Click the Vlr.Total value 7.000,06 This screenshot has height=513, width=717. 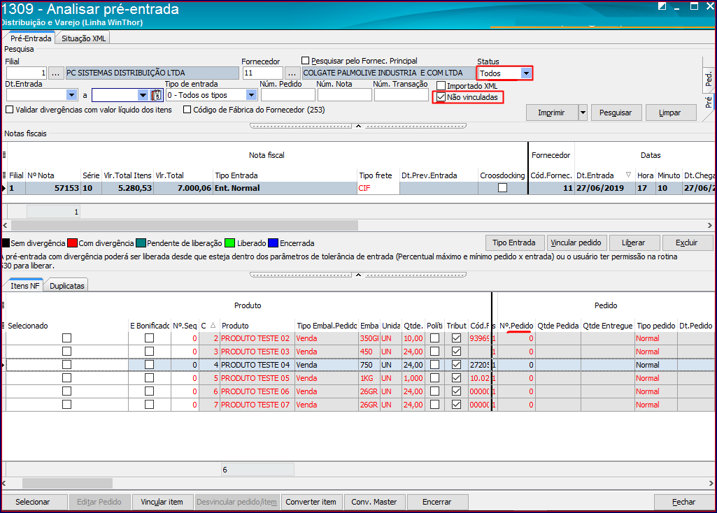tap(183, 188)
